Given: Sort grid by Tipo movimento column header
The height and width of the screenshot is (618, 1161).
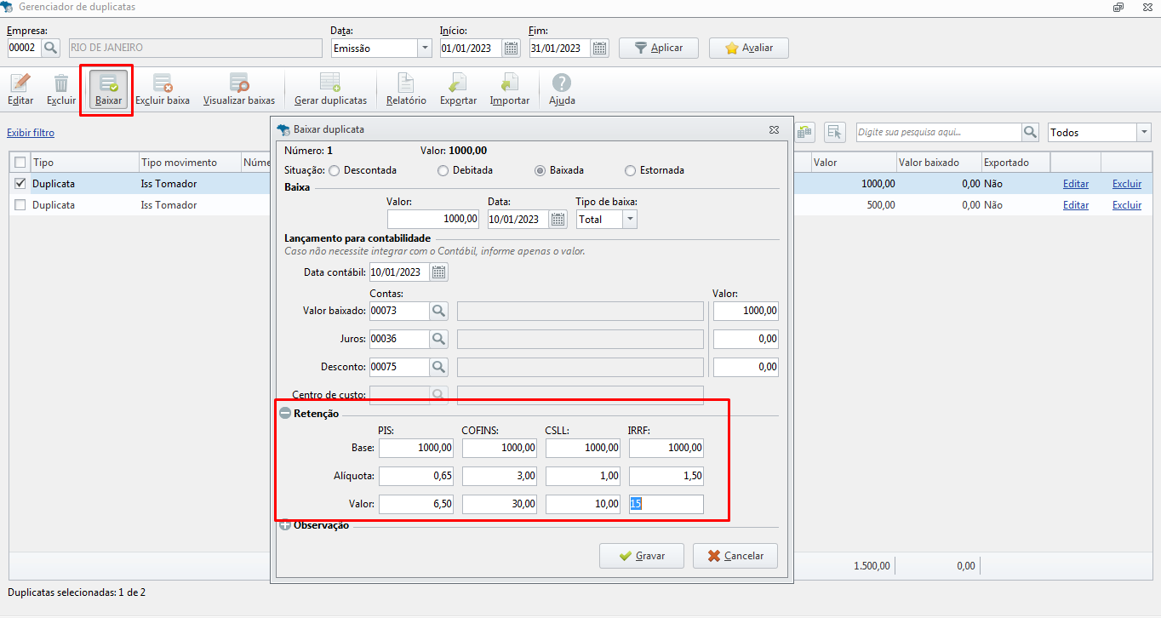Looking at the screenshot, I should 190,163.
